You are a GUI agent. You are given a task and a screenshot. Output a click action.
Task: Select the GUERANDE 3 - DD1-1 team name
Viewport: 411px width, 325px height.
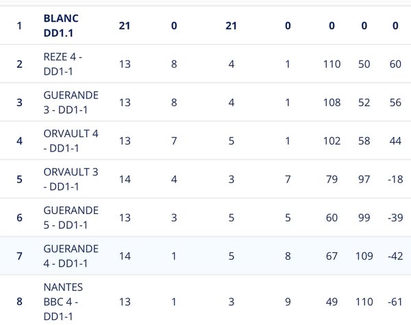pyautogui.click(x=71, y=102)
